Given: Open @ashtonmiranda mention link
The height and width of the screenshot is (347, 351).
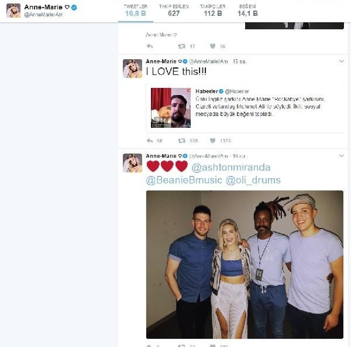Looking at the screenshot, I should (x=231, y=167).
